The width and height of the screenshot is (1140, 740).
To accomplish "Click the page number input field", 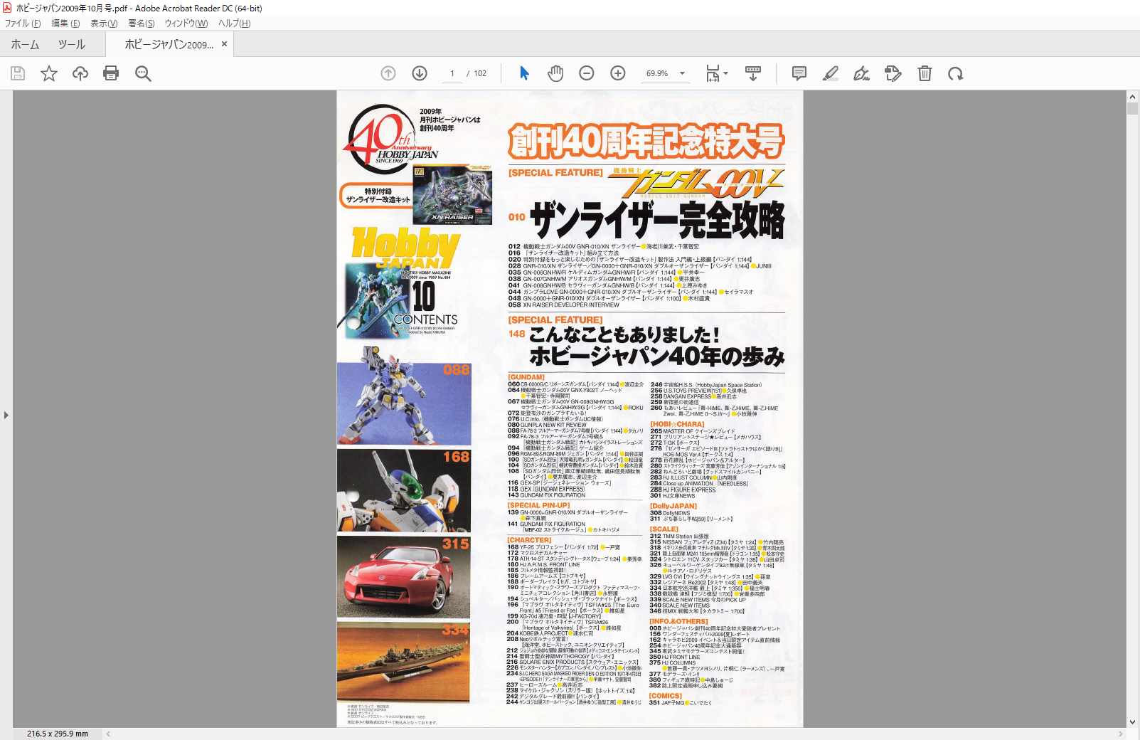I will (x=452, y=73).
